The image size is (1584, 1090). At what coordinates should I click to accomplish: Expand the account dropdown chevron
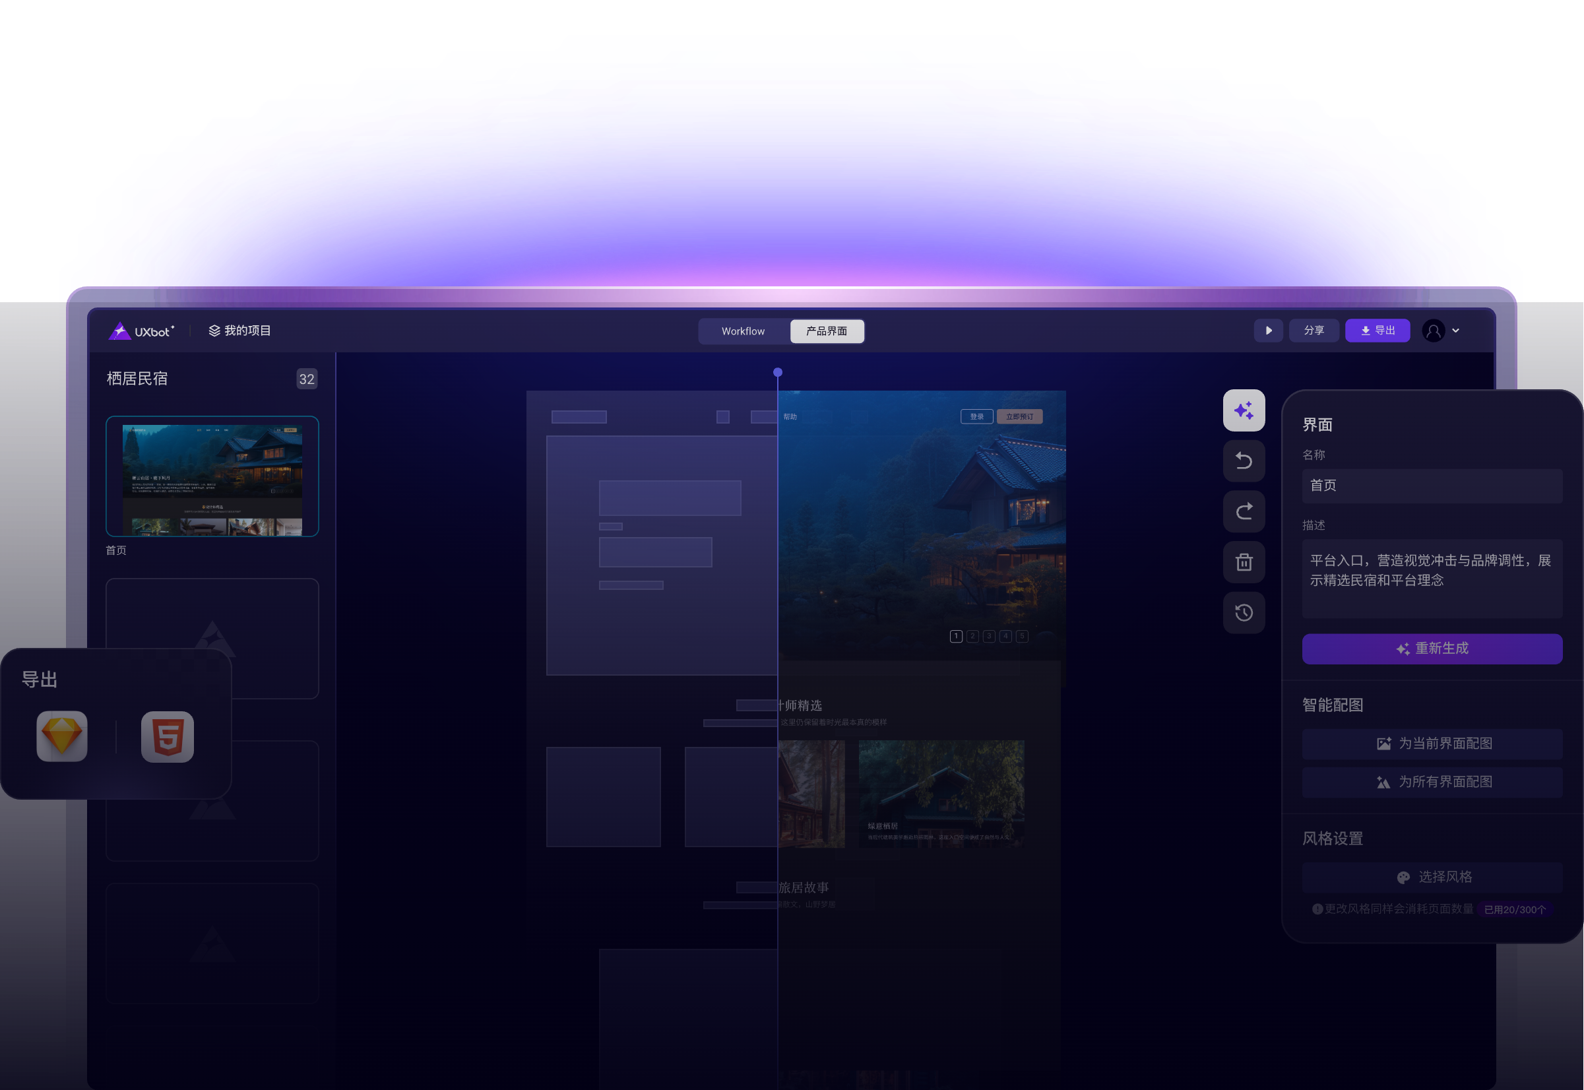pyautogui.click(x=1455, y=331)
